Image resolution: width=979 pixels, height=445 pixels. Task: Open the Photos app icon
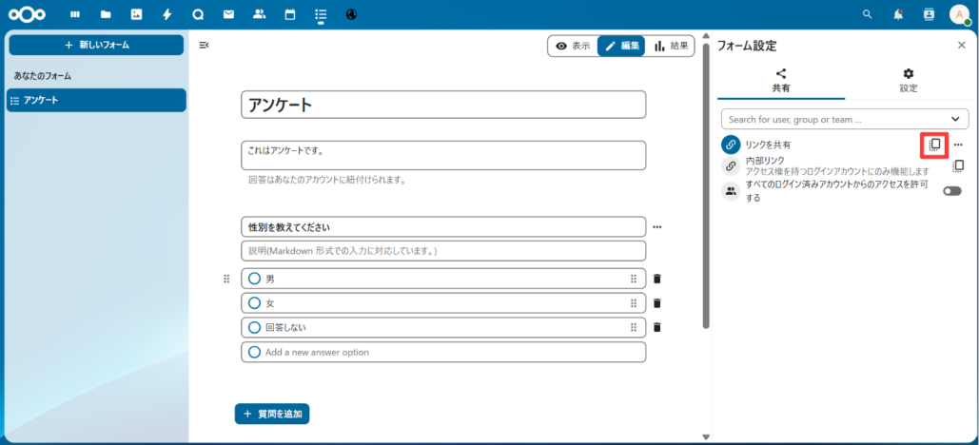coord(136,14)
